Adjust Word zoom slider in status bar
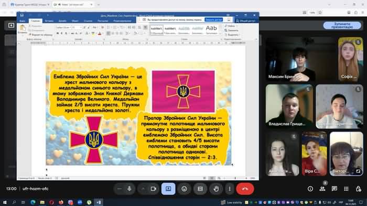Image resolution: width=367 pixels, height=206 pixels. point(235,178)
